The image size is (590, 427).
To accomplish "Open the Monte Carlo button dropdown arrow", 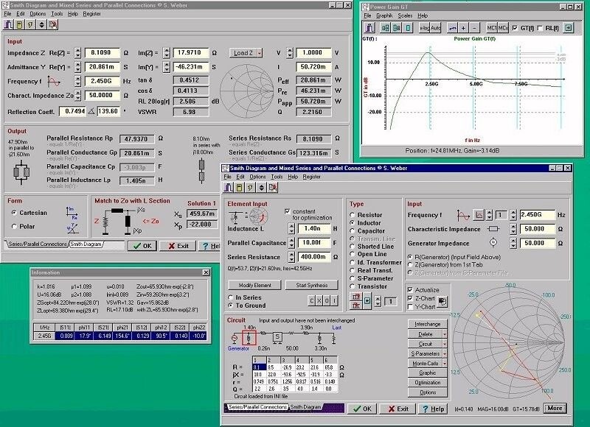I will point(445,364).
